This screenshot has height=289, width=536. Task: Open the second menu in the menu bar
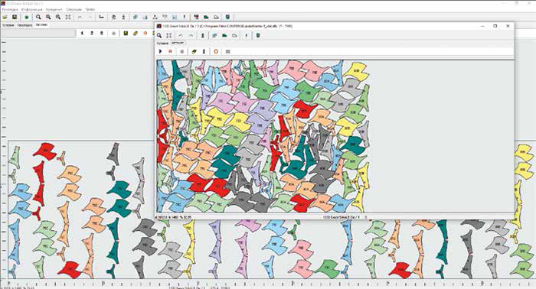tap(31, 9)
